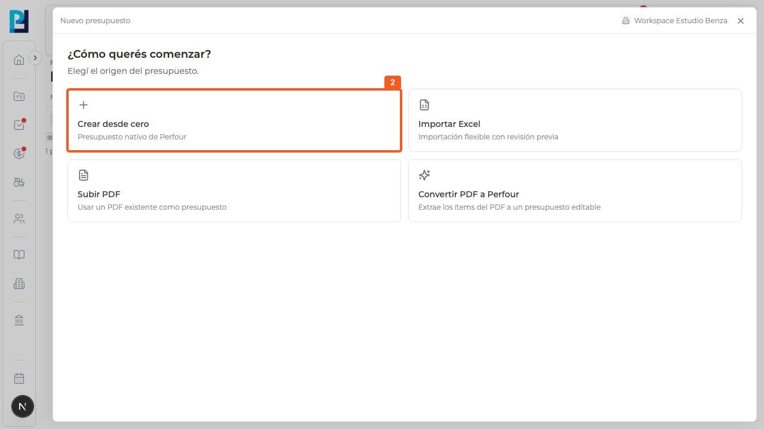Open the checklist icon with red badge
764x429 pixels.
19,125
